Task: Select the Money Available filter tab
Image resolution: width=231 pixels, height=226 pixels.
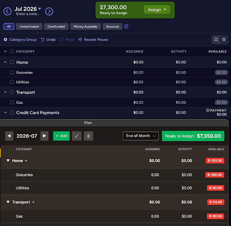Action: pyautogui.click(x=86, y=27)
